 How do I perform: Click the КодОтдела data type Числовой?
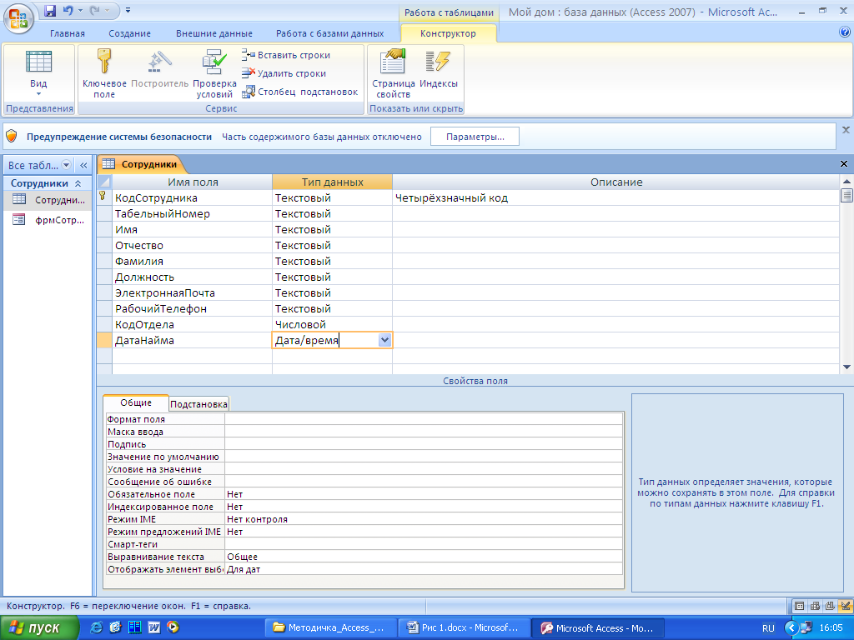[x=332, y=324]
